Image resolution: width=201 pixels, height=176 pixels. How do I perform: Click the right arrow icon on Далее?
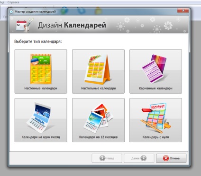pos(143,158)
